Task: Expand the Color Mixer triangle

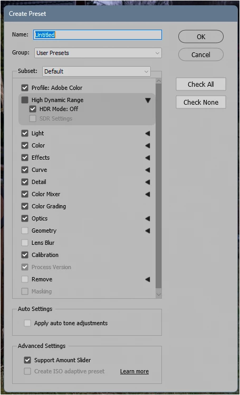Action: tap(148, 194)
